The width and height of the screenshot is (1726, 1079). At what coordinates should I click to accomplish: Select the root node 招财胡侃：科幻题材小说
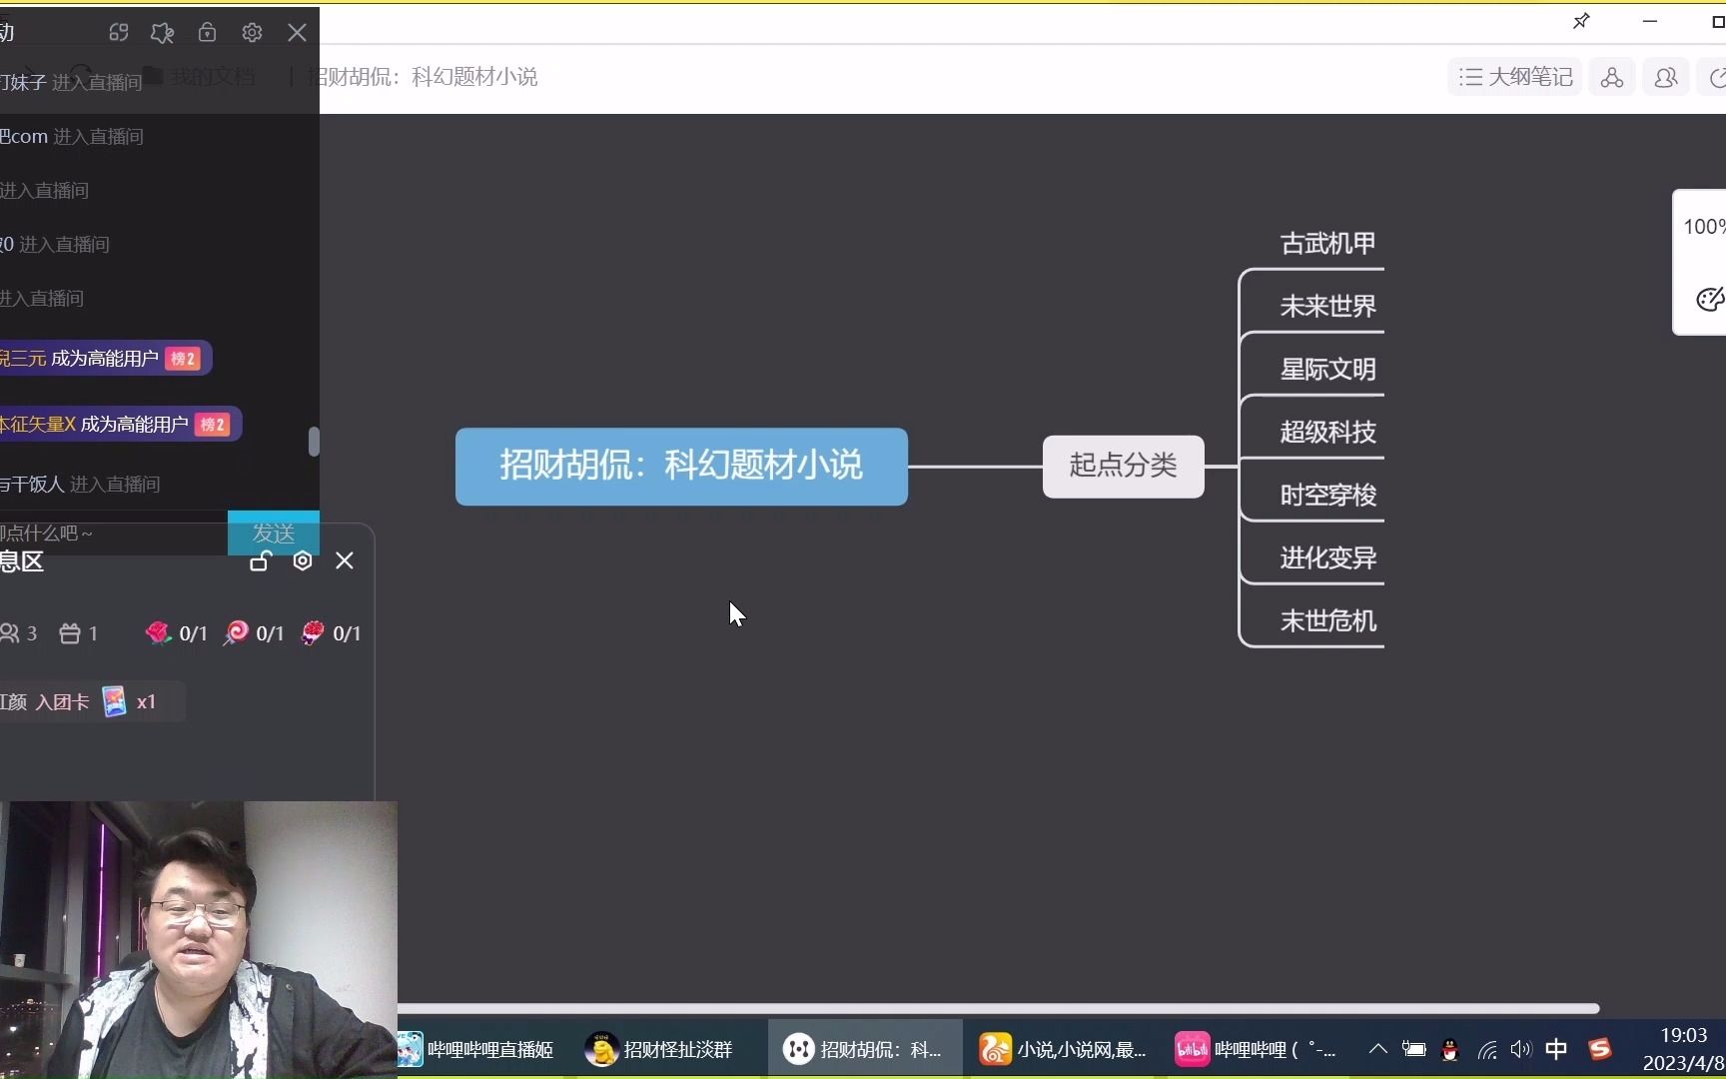(x=681, y=467)
